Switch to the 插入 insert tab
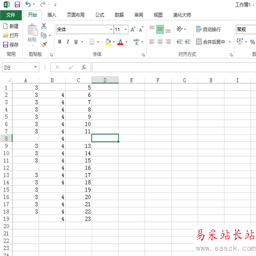Screen dimensions: 256x256 pyautogui.click(x=52, y=15)
